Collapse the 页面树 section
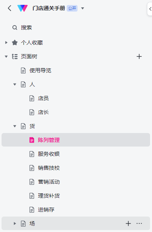152x232 pixels. (6, 56)
